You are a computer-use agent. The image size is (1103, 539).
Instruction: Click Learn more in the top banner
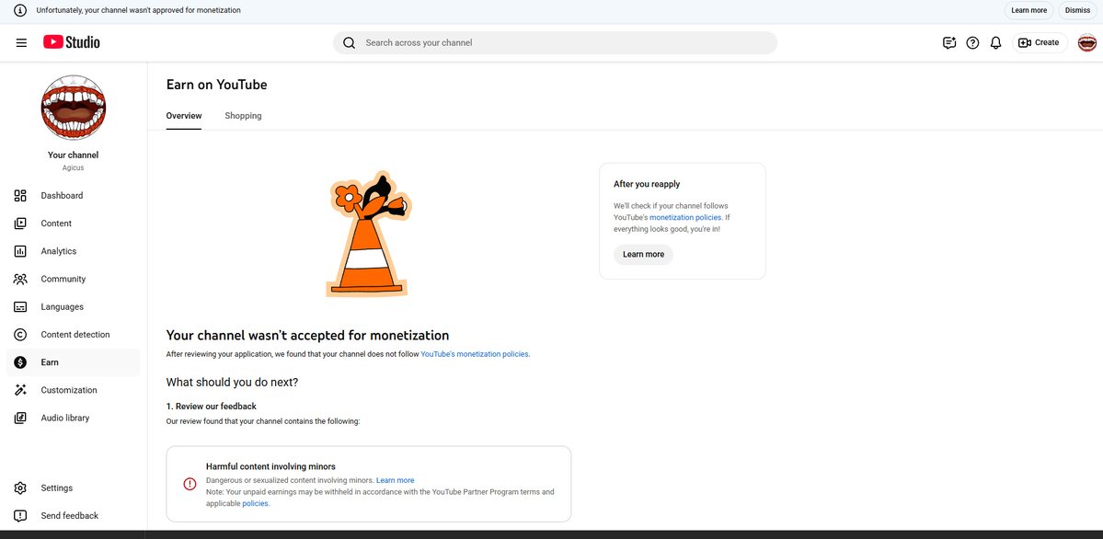pos(1028,10)
